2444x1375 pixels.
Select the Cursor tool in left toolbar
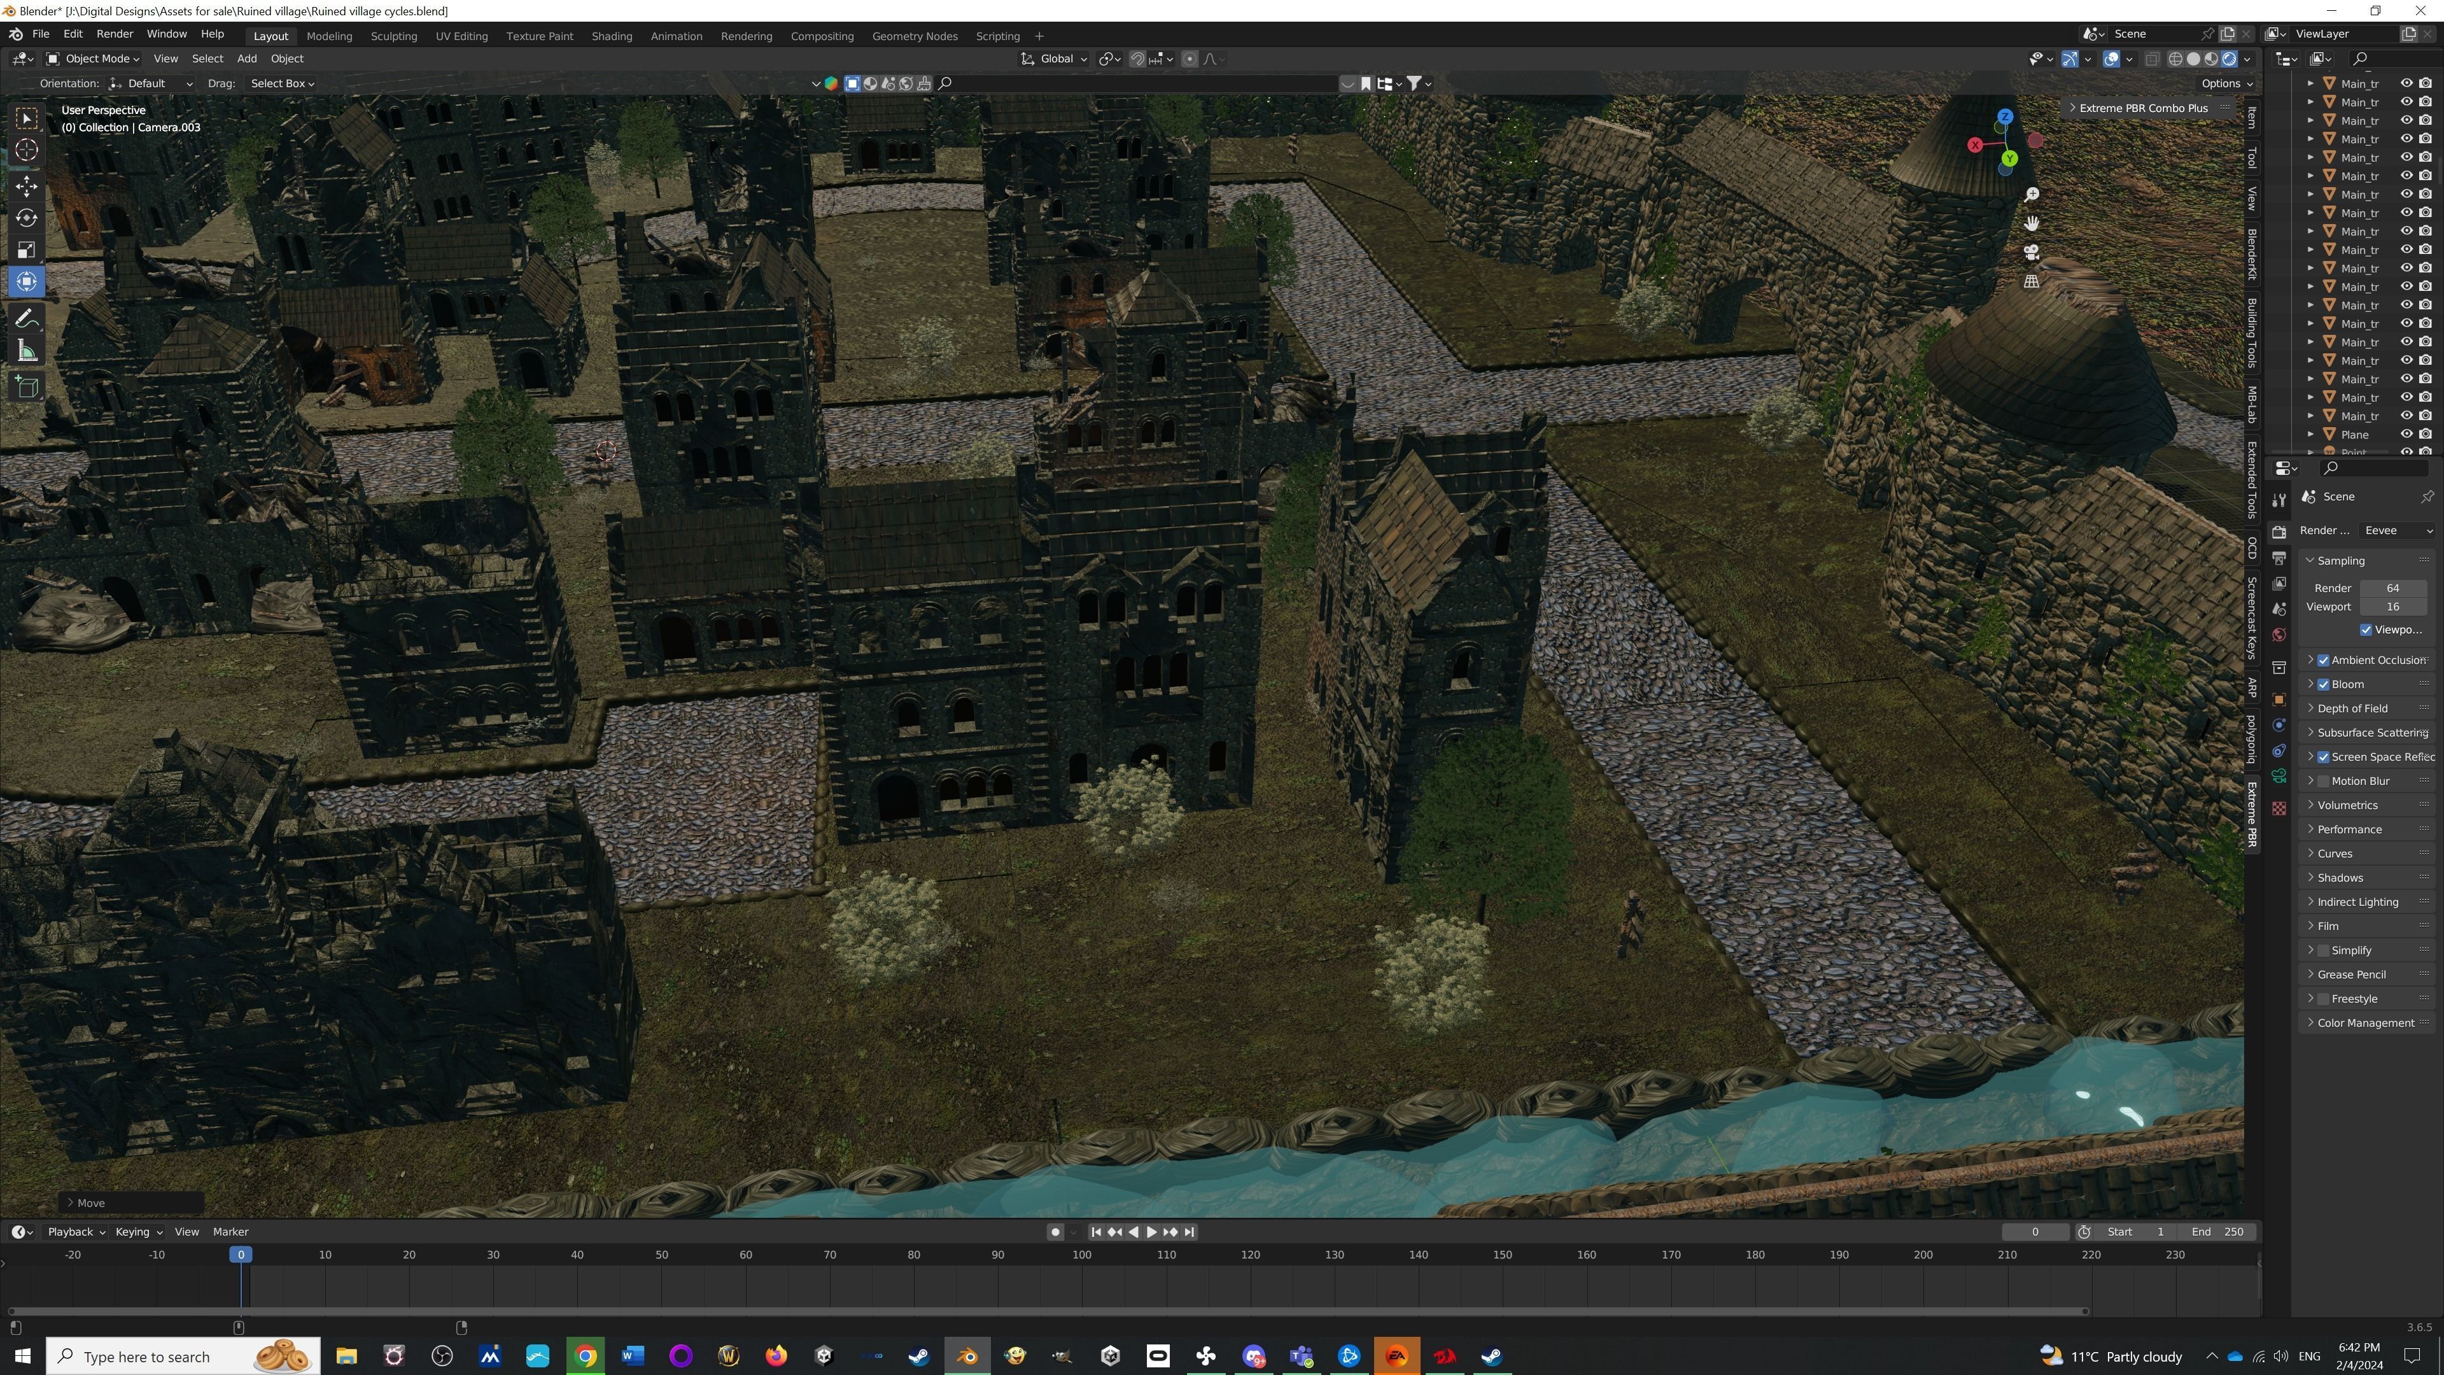[27, 150]
